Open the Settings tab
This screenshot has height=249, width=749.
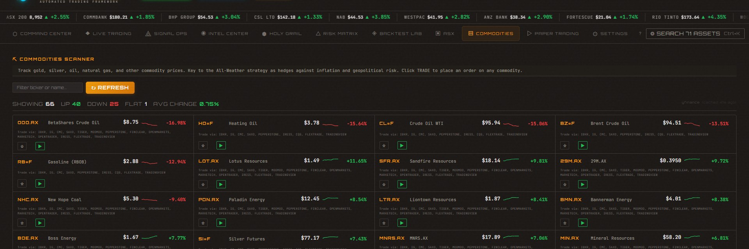coord(610,34)
